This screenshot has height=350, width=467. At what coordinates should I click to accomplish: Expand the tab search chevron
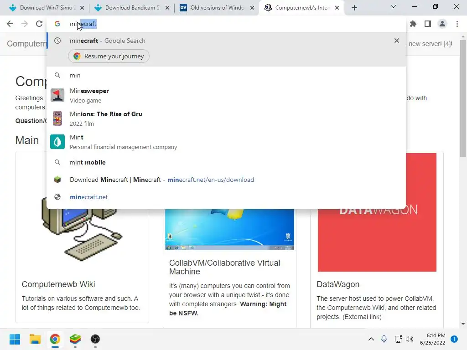coord(394,6)
